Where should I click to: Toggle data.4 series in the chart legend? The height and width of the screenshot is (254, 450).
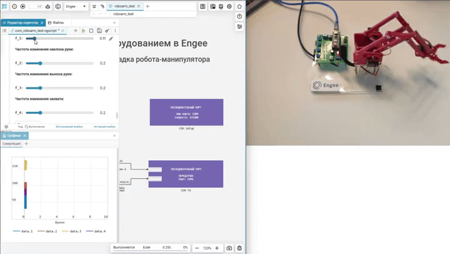96,231
